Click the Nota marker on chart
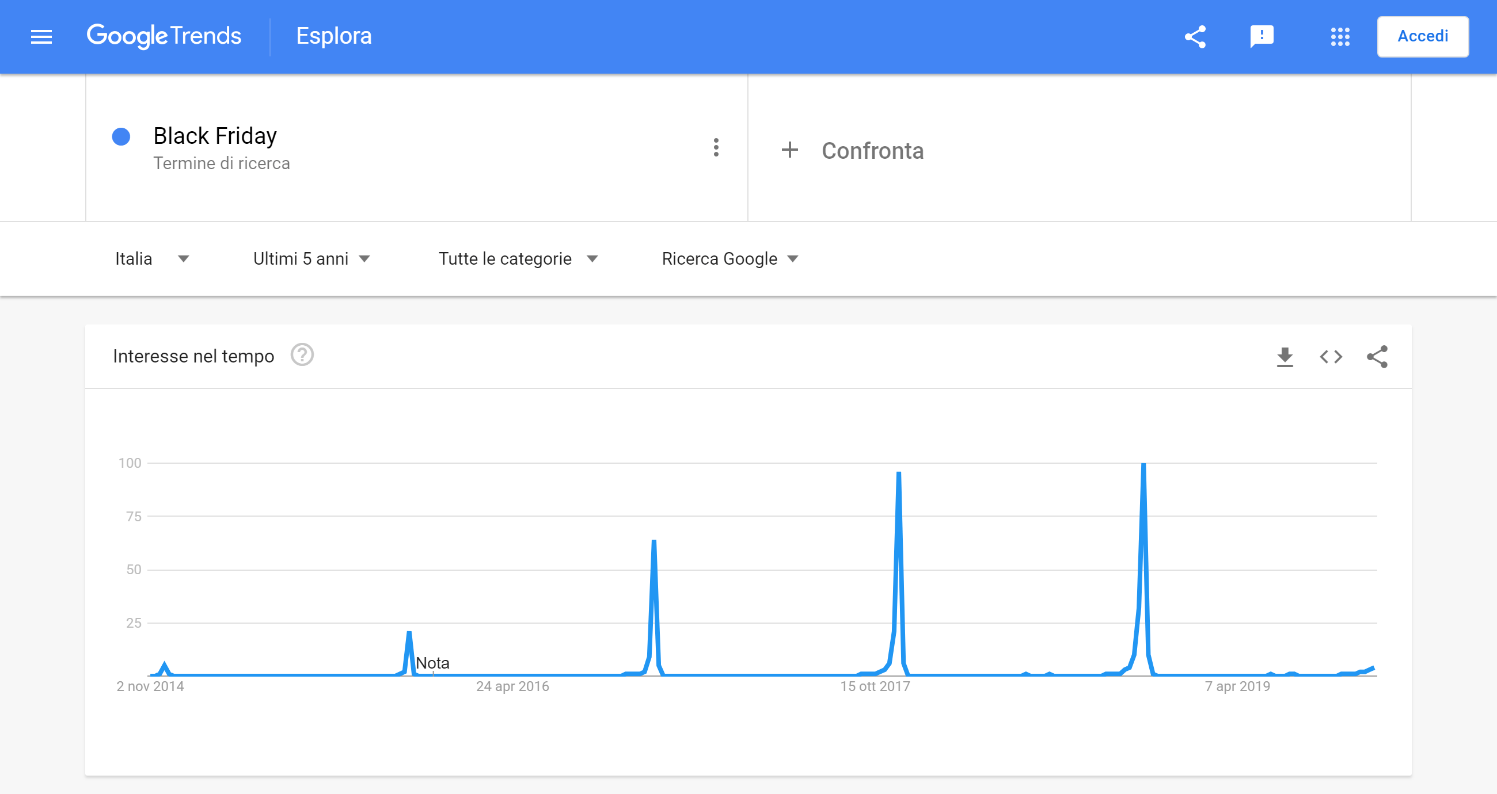 (x=432, y=663)
